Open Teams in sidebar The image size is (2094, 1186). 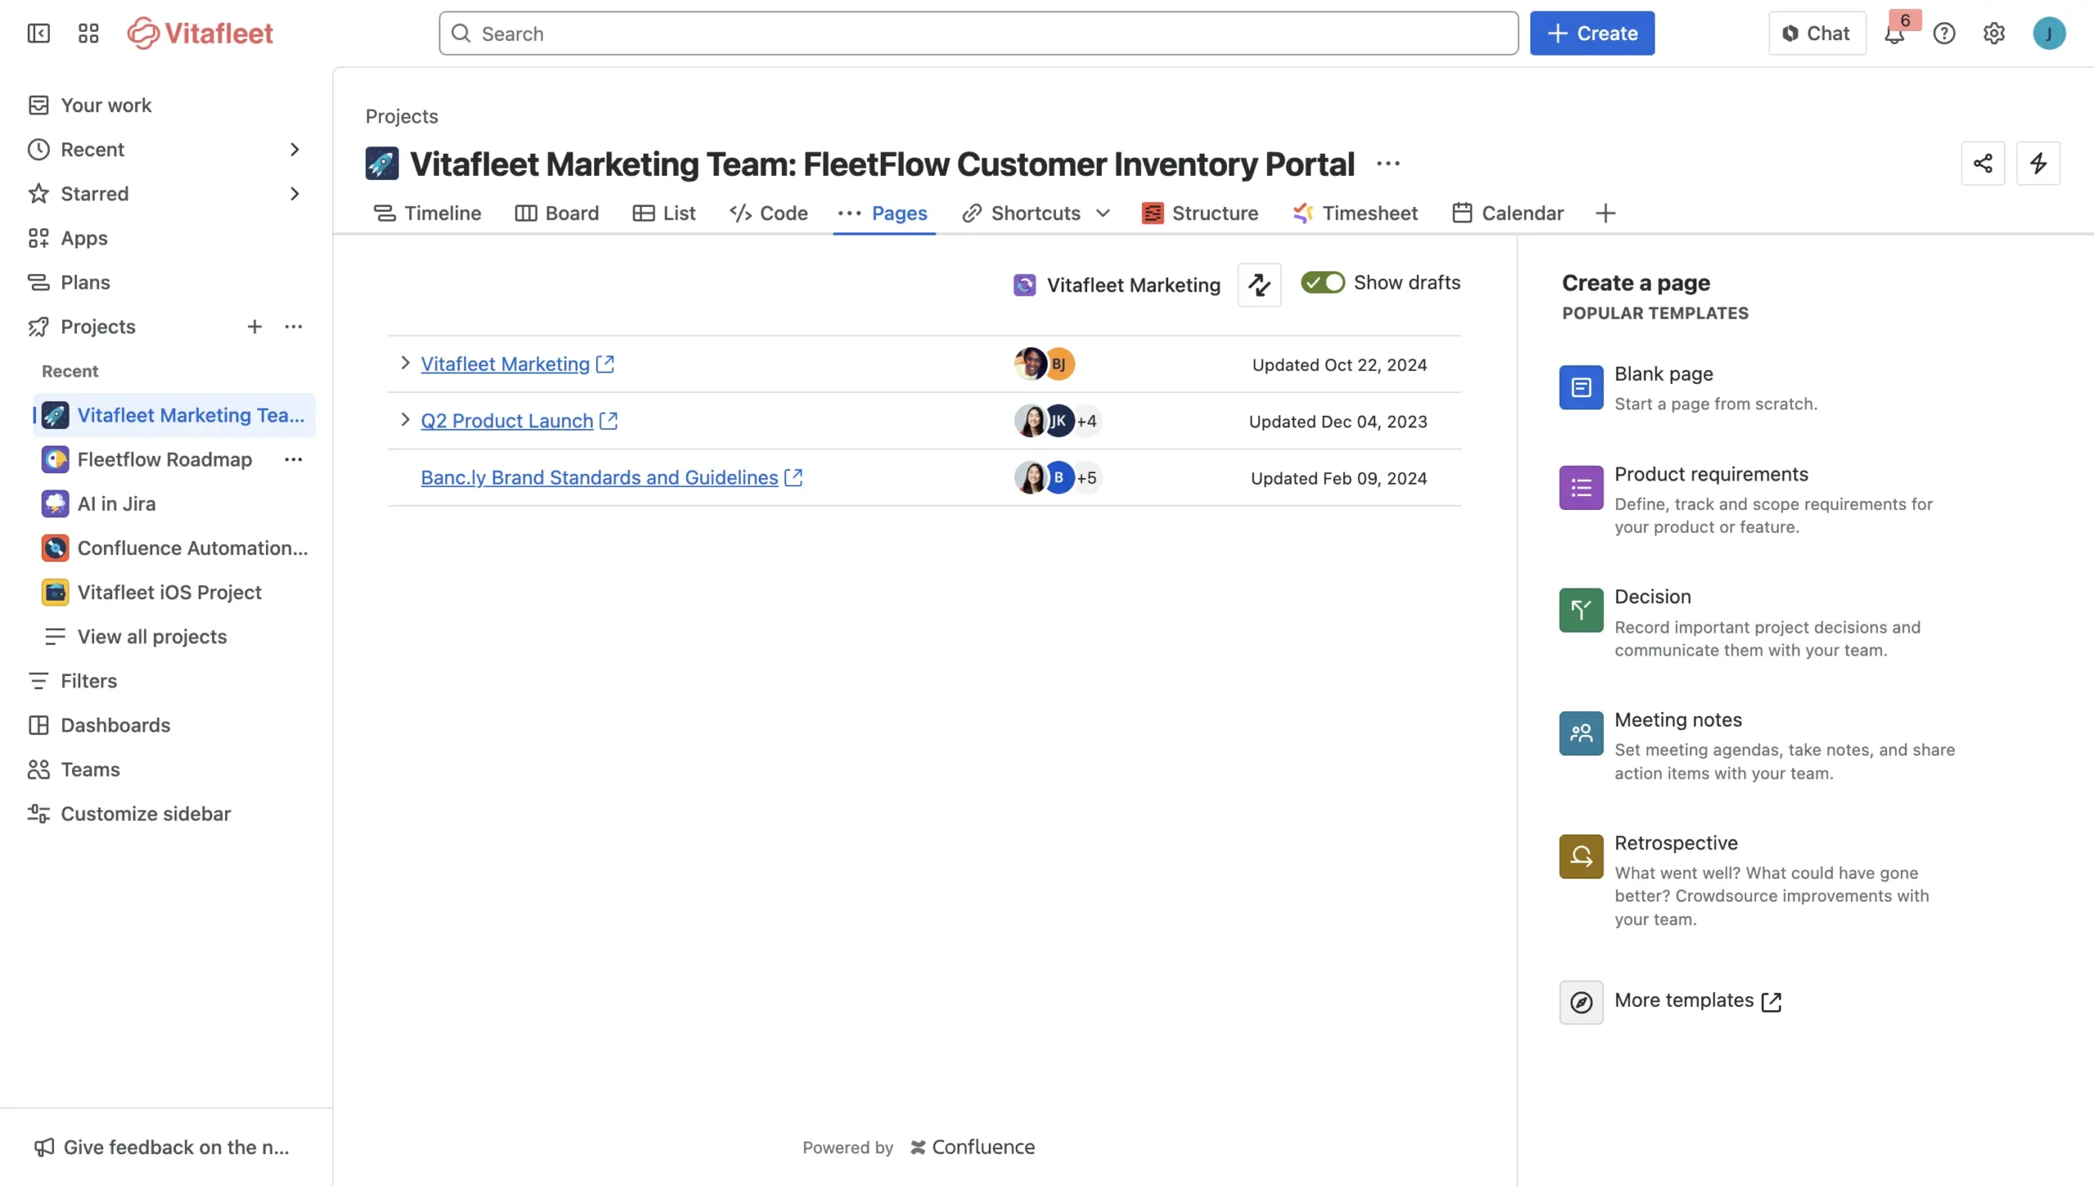pyautogui.click(x=90, y=770)
